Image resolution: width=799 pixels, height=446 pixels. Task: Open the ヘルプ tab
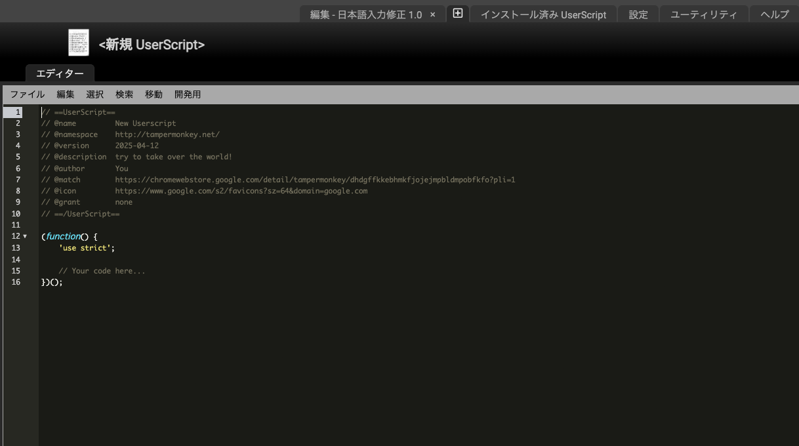(774, 14)
